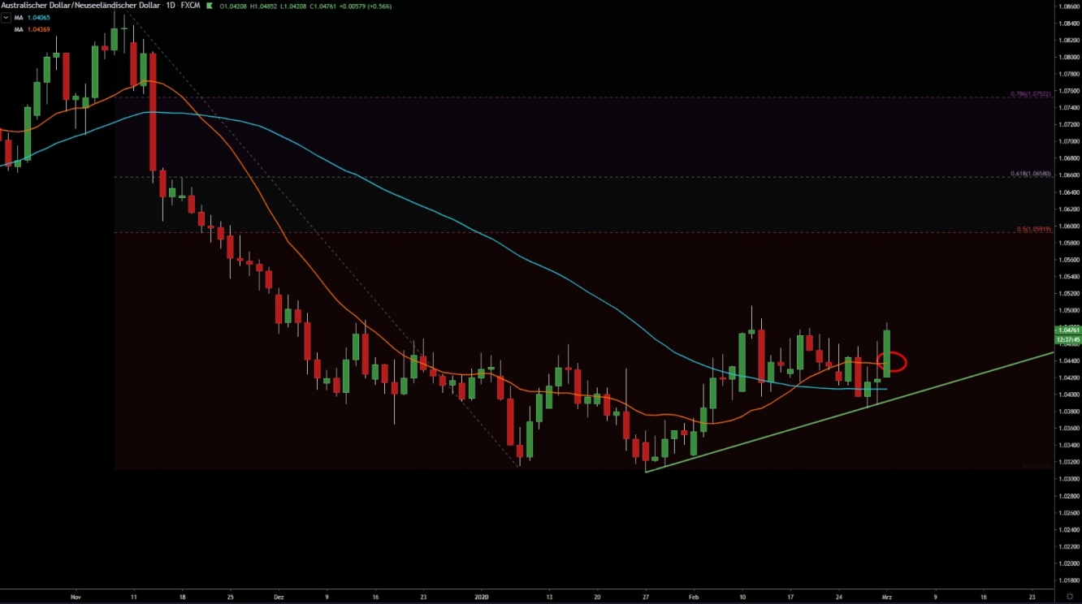Select the blue MA 1.04065 indicator label
The width and height of the screenshot is (1082, 604).
tap(32, 17)
